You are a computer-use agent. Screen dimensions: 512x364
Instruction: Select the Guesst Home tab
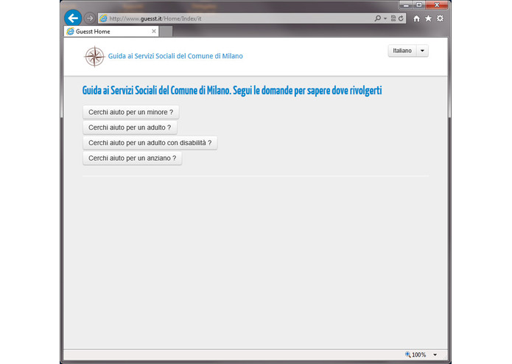[x=111, y=32]
